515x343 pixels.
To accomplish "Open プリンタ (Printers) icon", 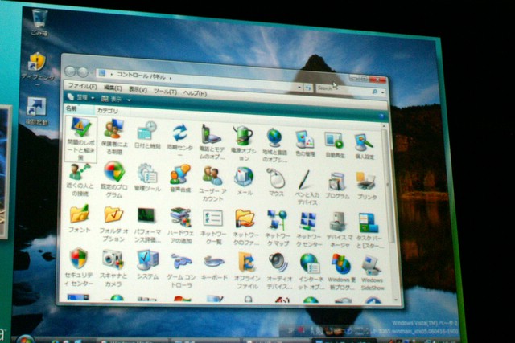I will (x=367, y=186).
